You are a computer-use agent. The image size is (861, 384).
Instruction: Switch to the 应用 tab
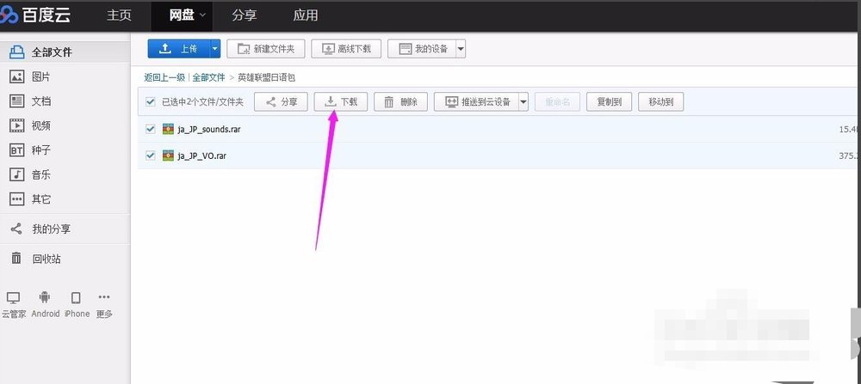click(306, 15)
